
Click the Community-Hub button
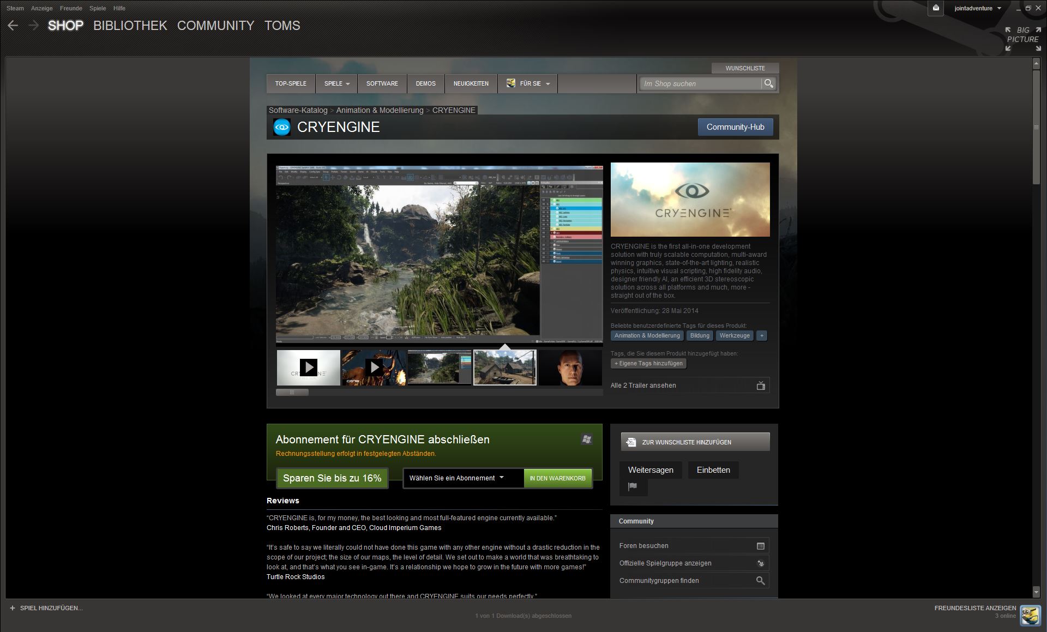[735, 127]
